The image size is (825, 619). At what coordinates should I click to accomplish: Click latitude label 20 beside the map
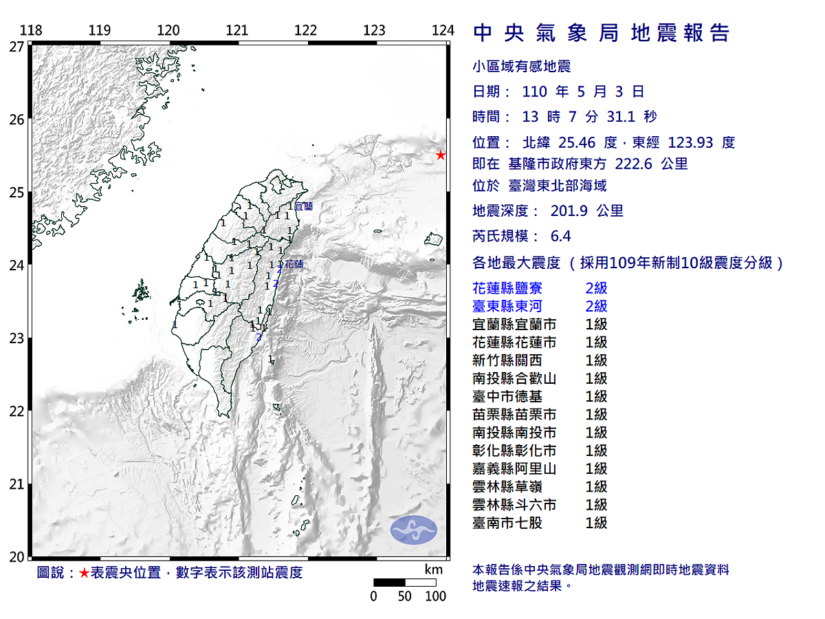pyautogui.click(x=17, y=557)
